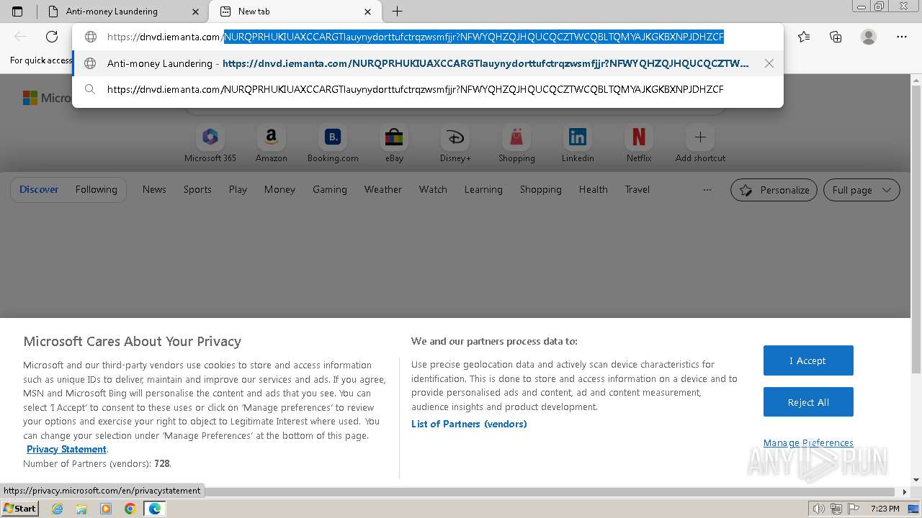Click the I Accept button
Image resolution: width=922 pixels, height=518 pixels.
[x=808, y=360]
